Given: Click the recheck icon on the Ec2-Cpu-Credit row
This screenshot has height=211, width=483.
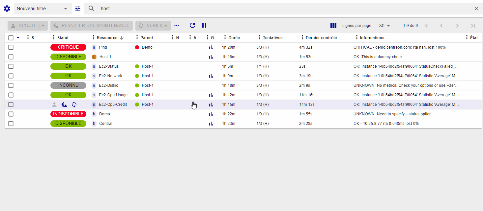Looking at the screenshot, I should pos(74,105).
